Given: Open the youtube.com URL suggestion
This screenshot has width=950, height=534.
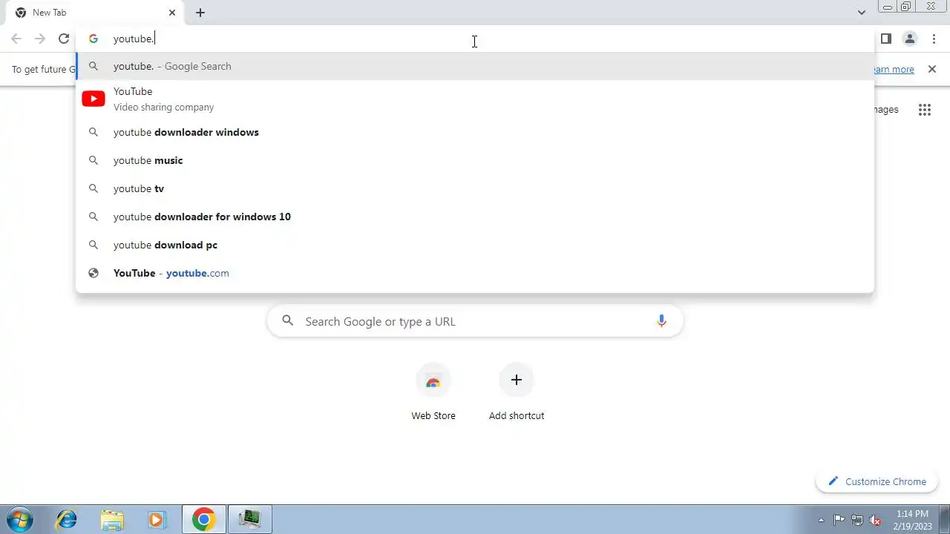Looking at the screenshot, I should (475, 273).
